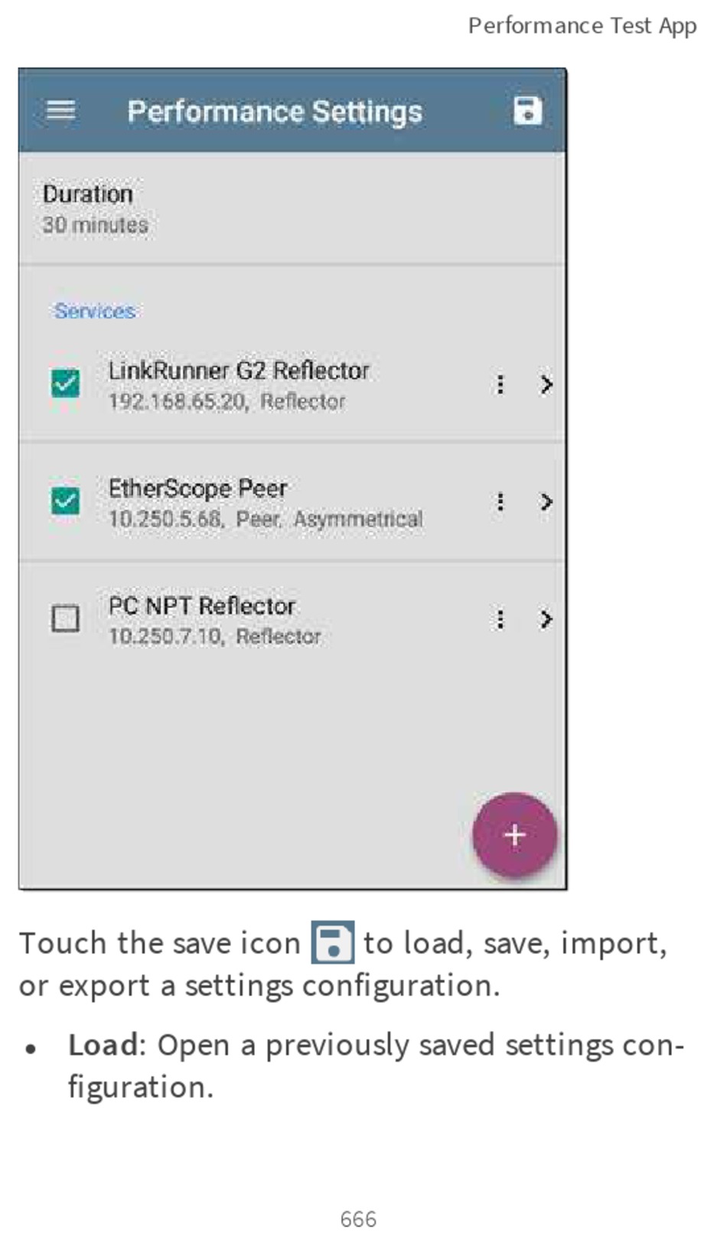
Task: Click the Performance Test App page header
Action: 582,26
